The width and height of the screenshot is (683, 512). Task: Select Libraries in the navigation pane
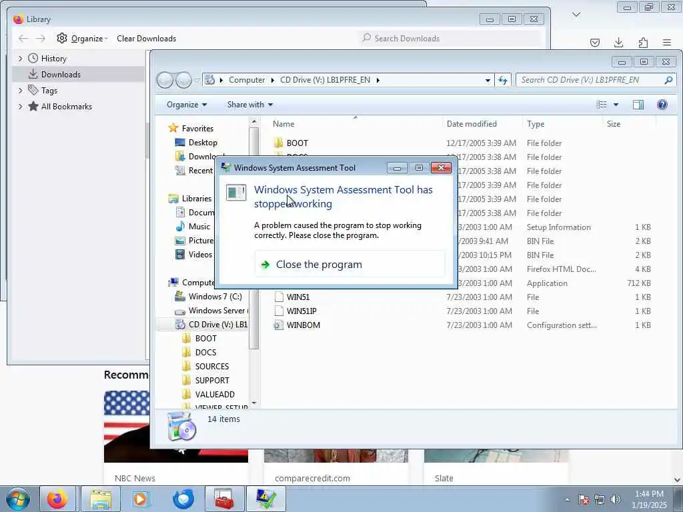[x=196, y=199]
